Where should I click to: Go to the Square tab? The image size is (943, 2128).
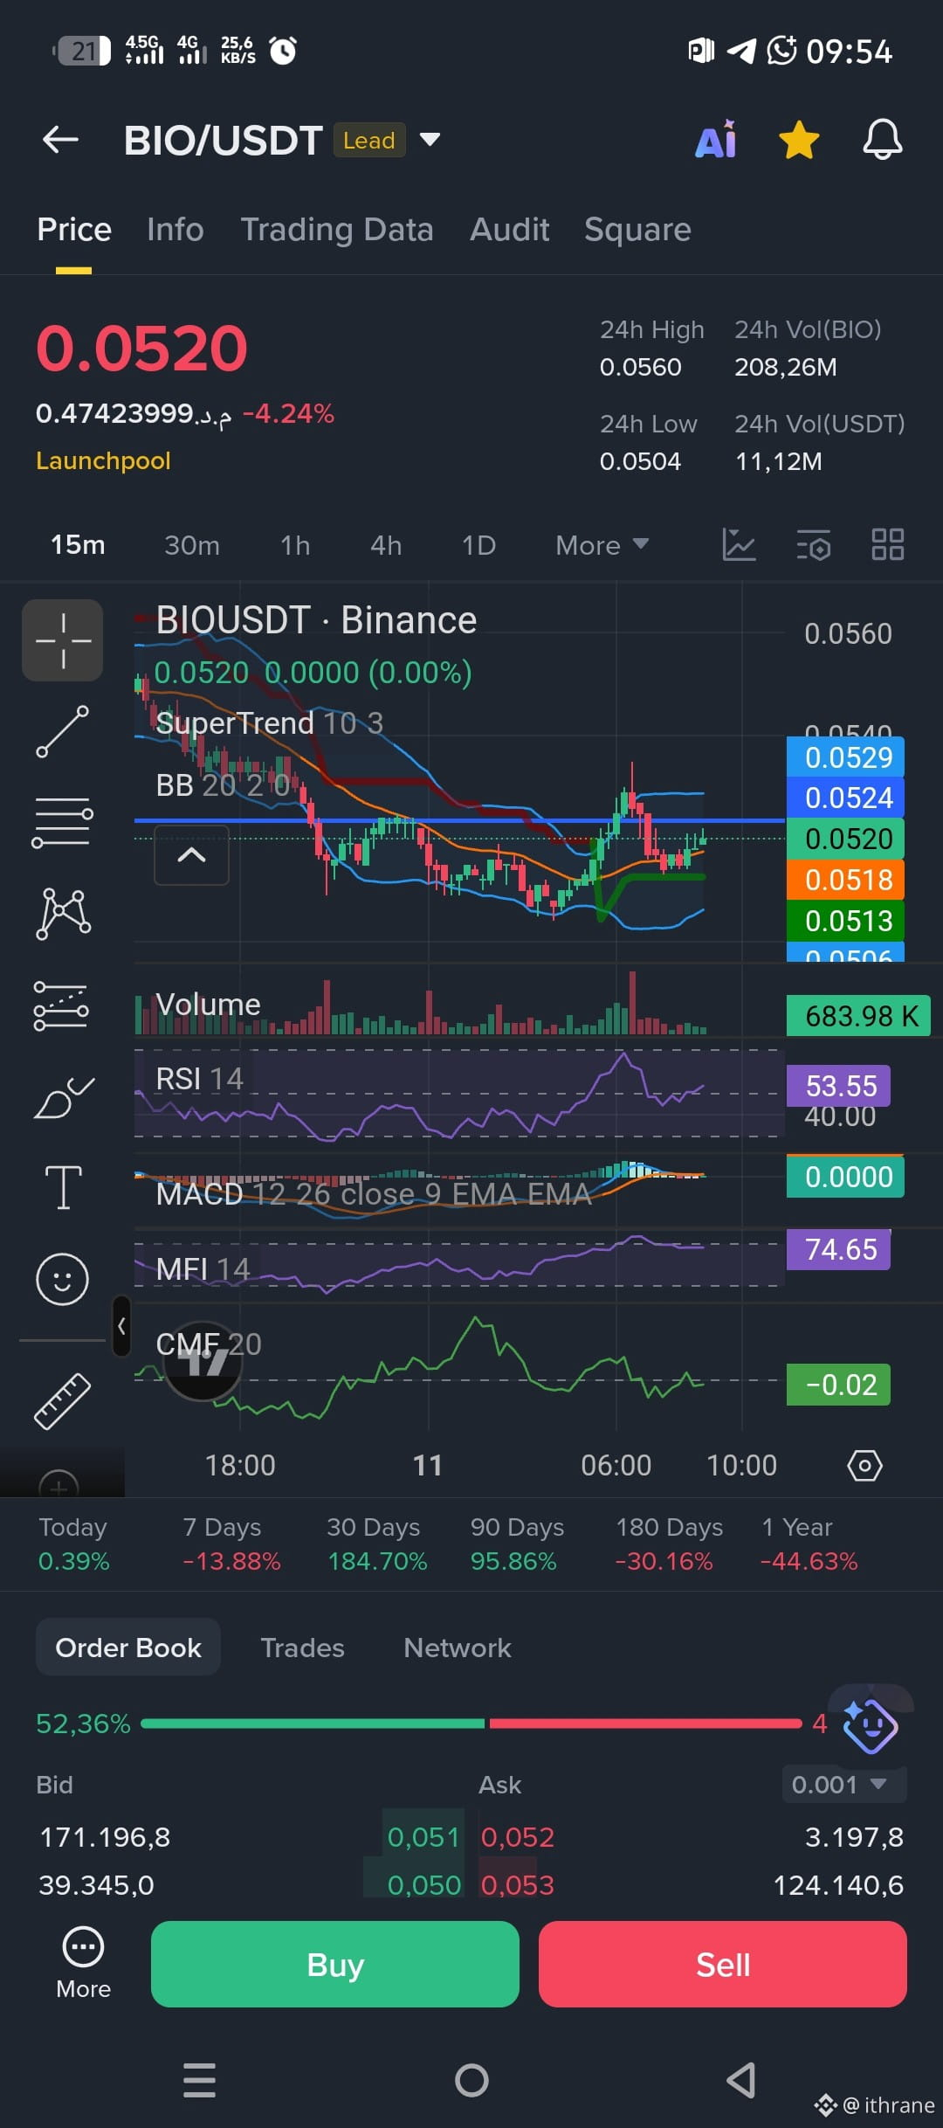(637, 230)
